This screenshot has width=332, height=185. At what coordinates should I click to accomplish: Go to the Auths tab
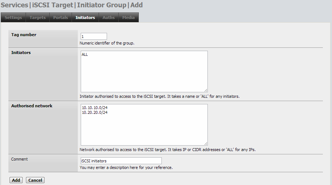pos(108,18)
